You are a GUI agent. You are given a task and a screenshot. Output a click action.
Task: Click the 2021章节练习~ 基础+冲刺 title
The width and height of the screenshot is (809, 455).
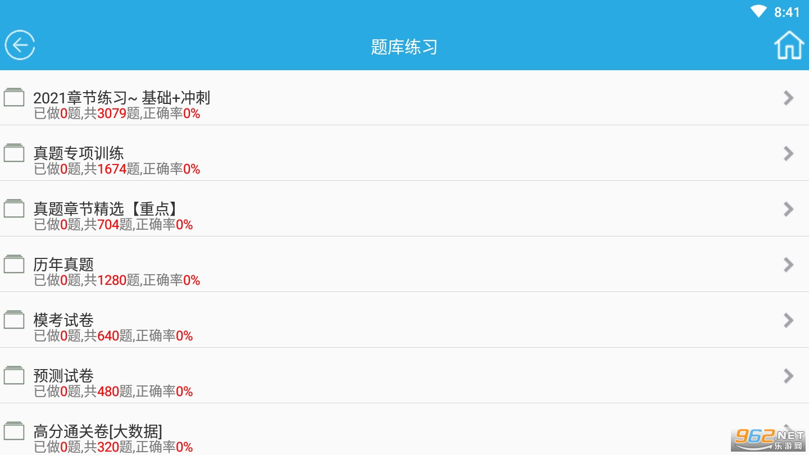pyautogui.click(x=121, y=98)
